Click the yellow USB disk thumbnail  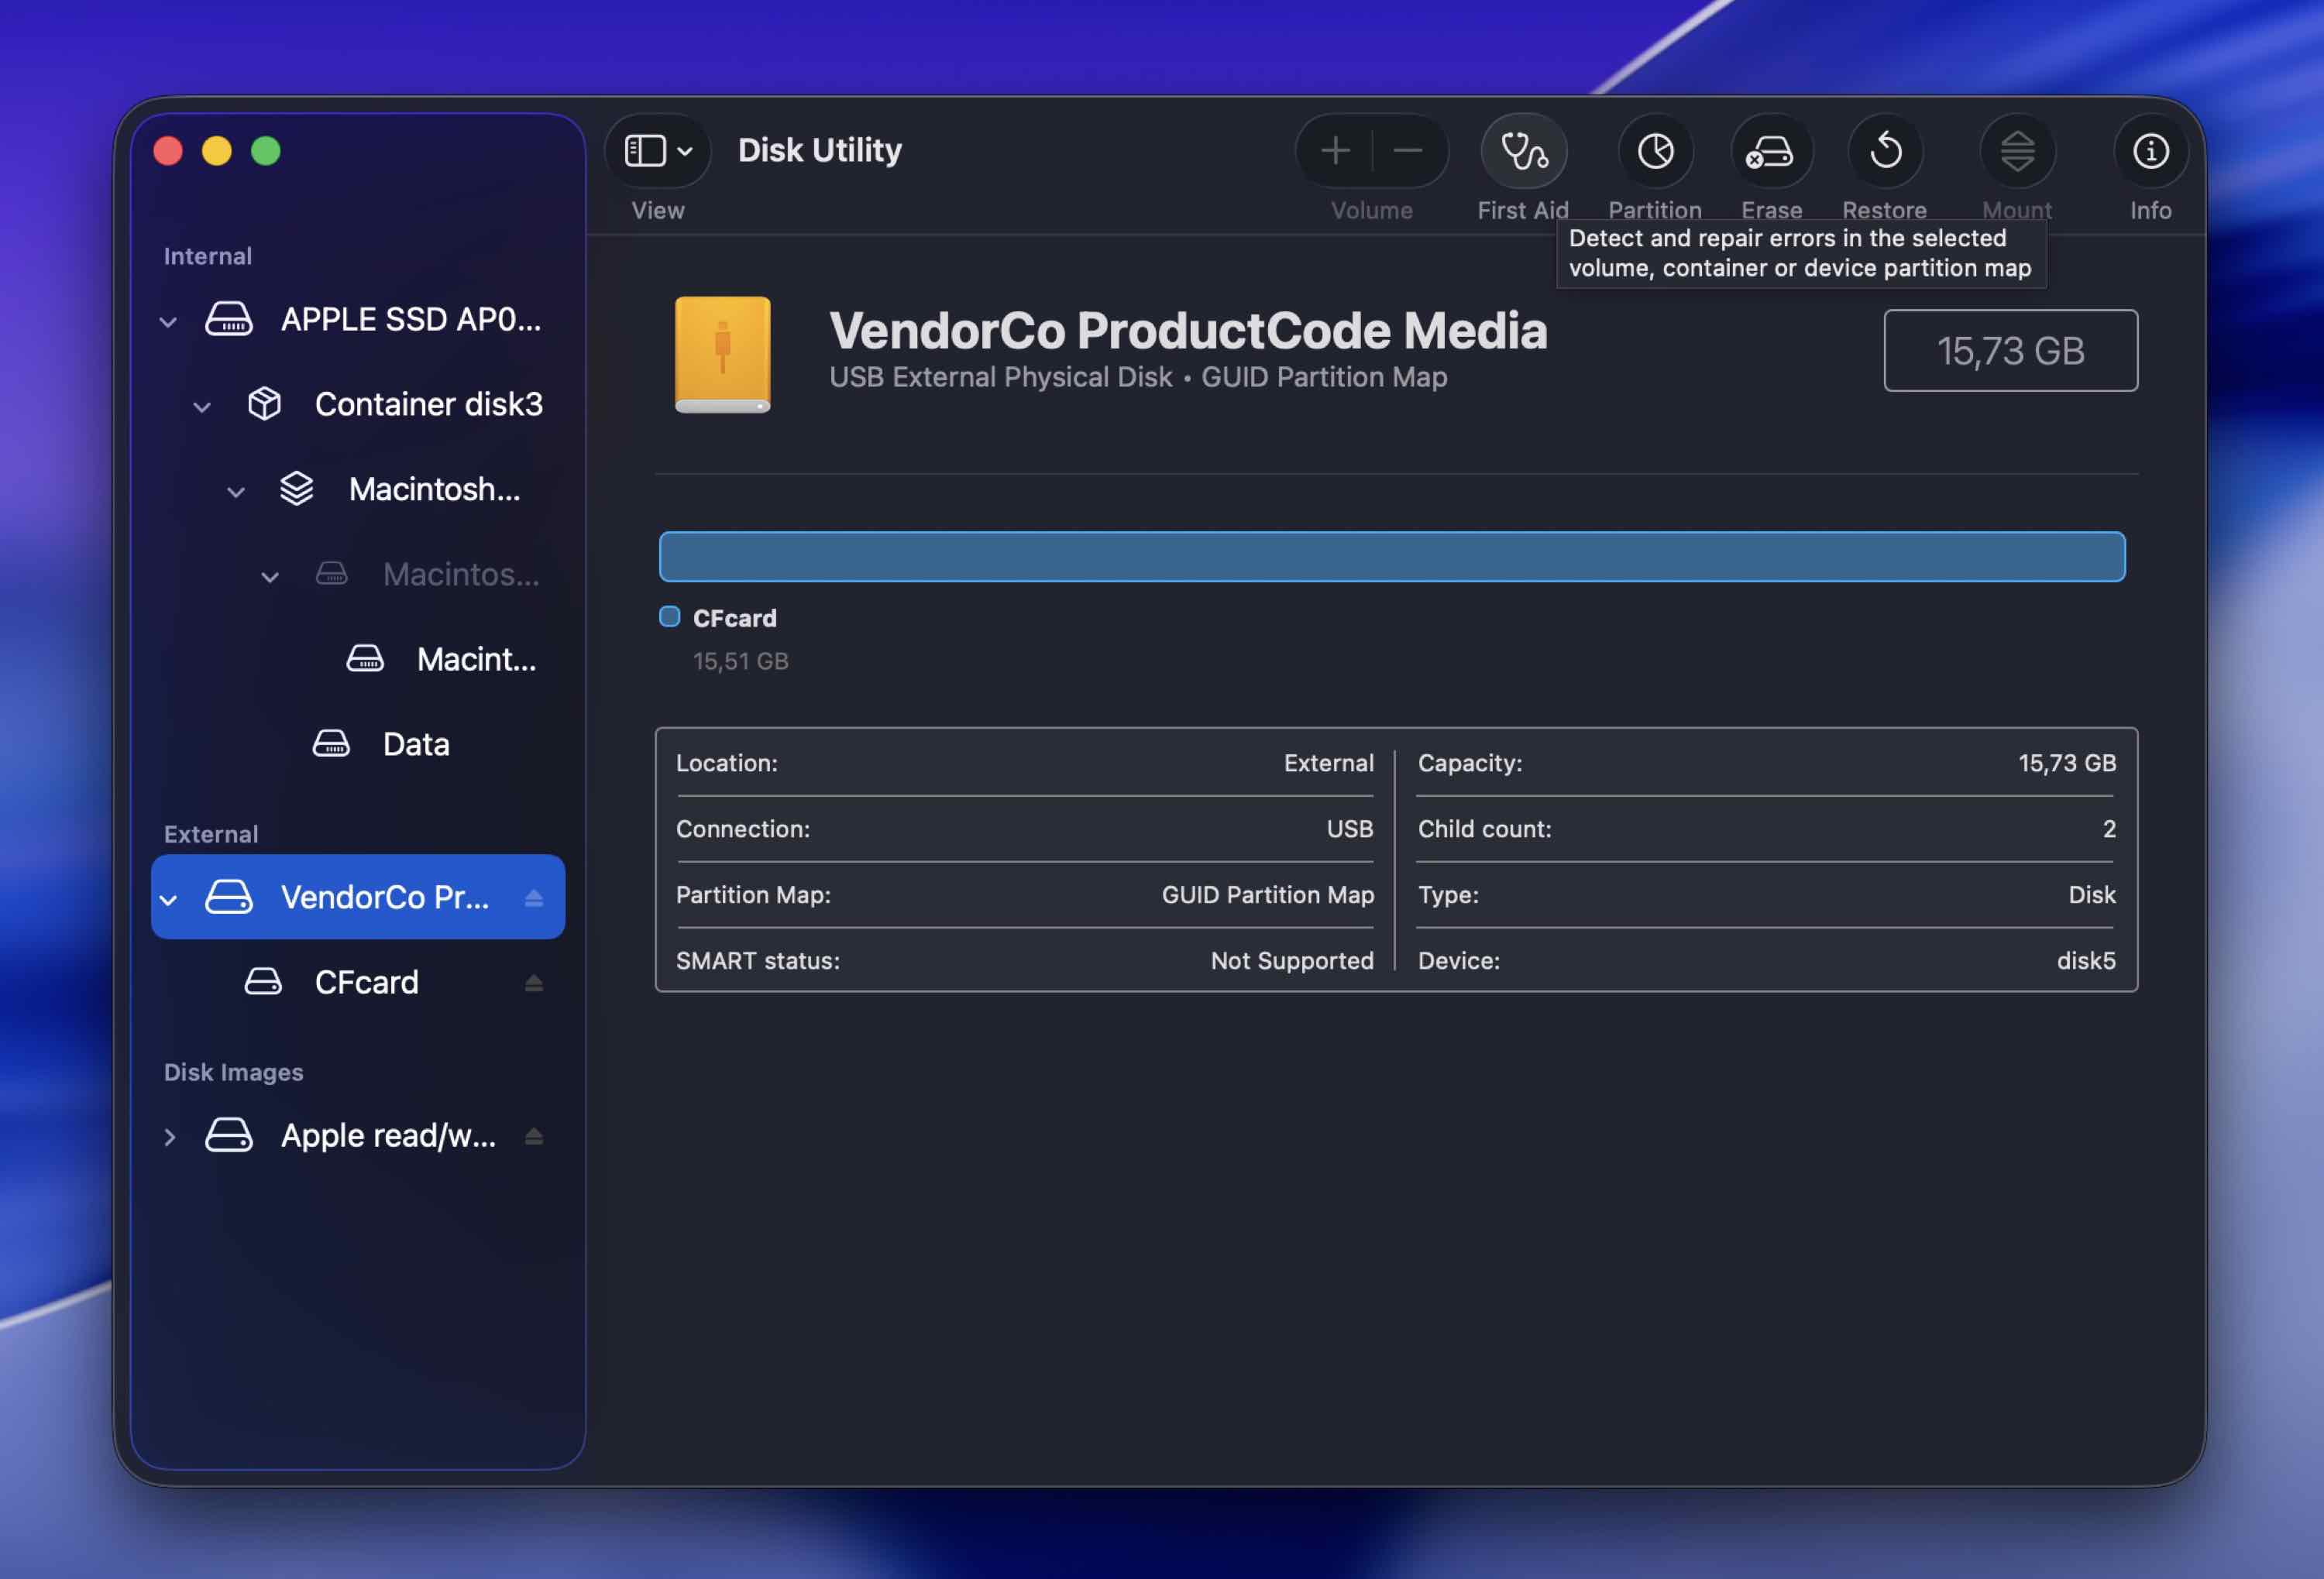coord(722,355)
